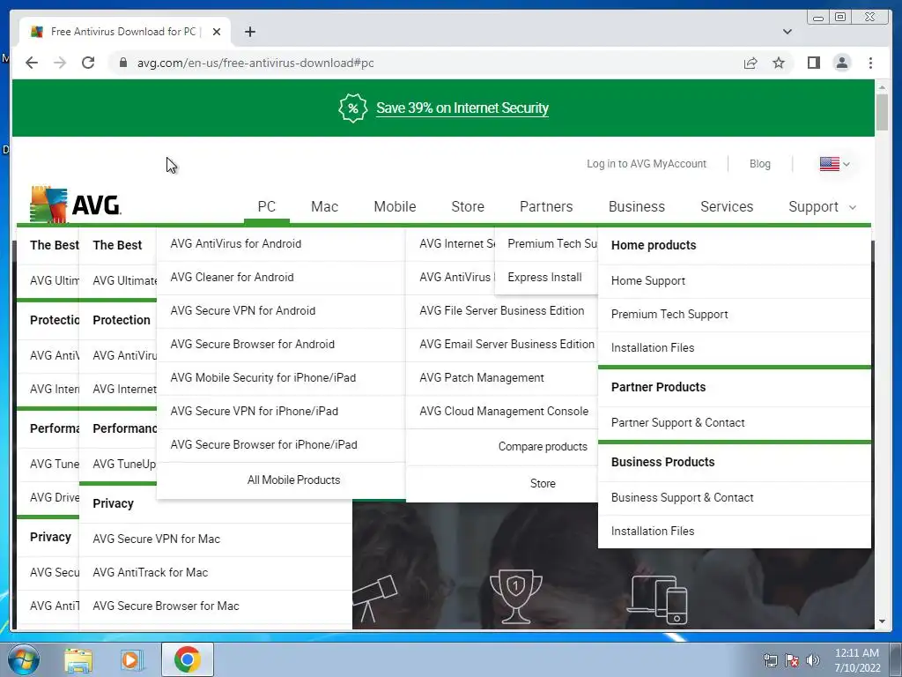Open a new tab with plus button
The image size is (902, 677).
click(x=249, y=32)
